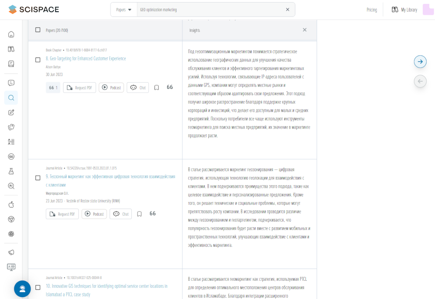Image resolution: width=435 pixels, height=299 pixels.
Task: Bookmark the Geo-Targeting paper
Action: [x=157, y=87]
